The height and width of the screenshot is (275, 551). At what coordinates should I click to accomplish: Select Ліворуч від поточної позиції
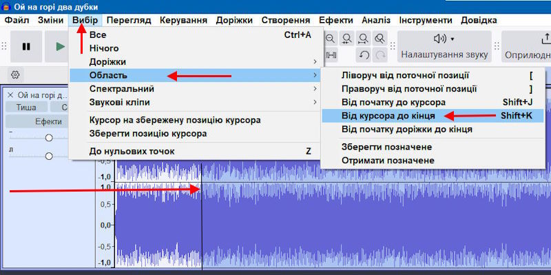[x=433, y=75]
